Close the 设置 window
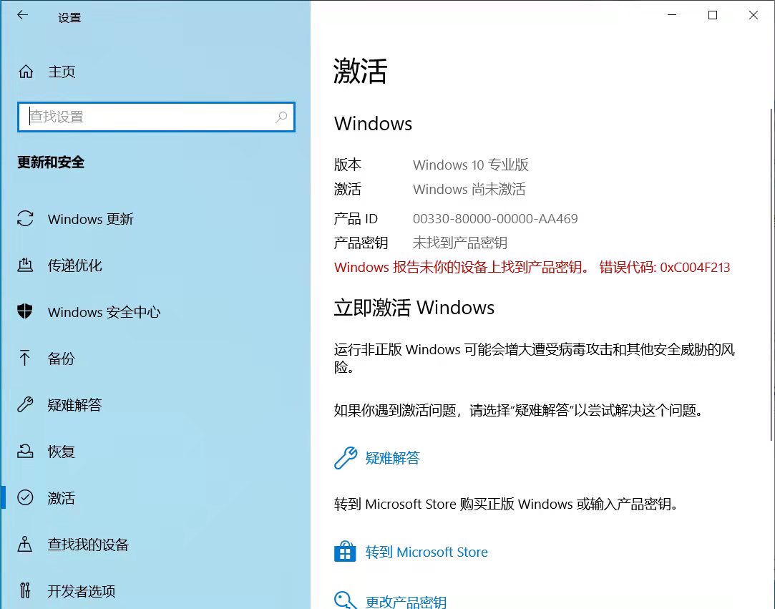The width and height of the screenshot is (775, 609). tap(754, 15)
